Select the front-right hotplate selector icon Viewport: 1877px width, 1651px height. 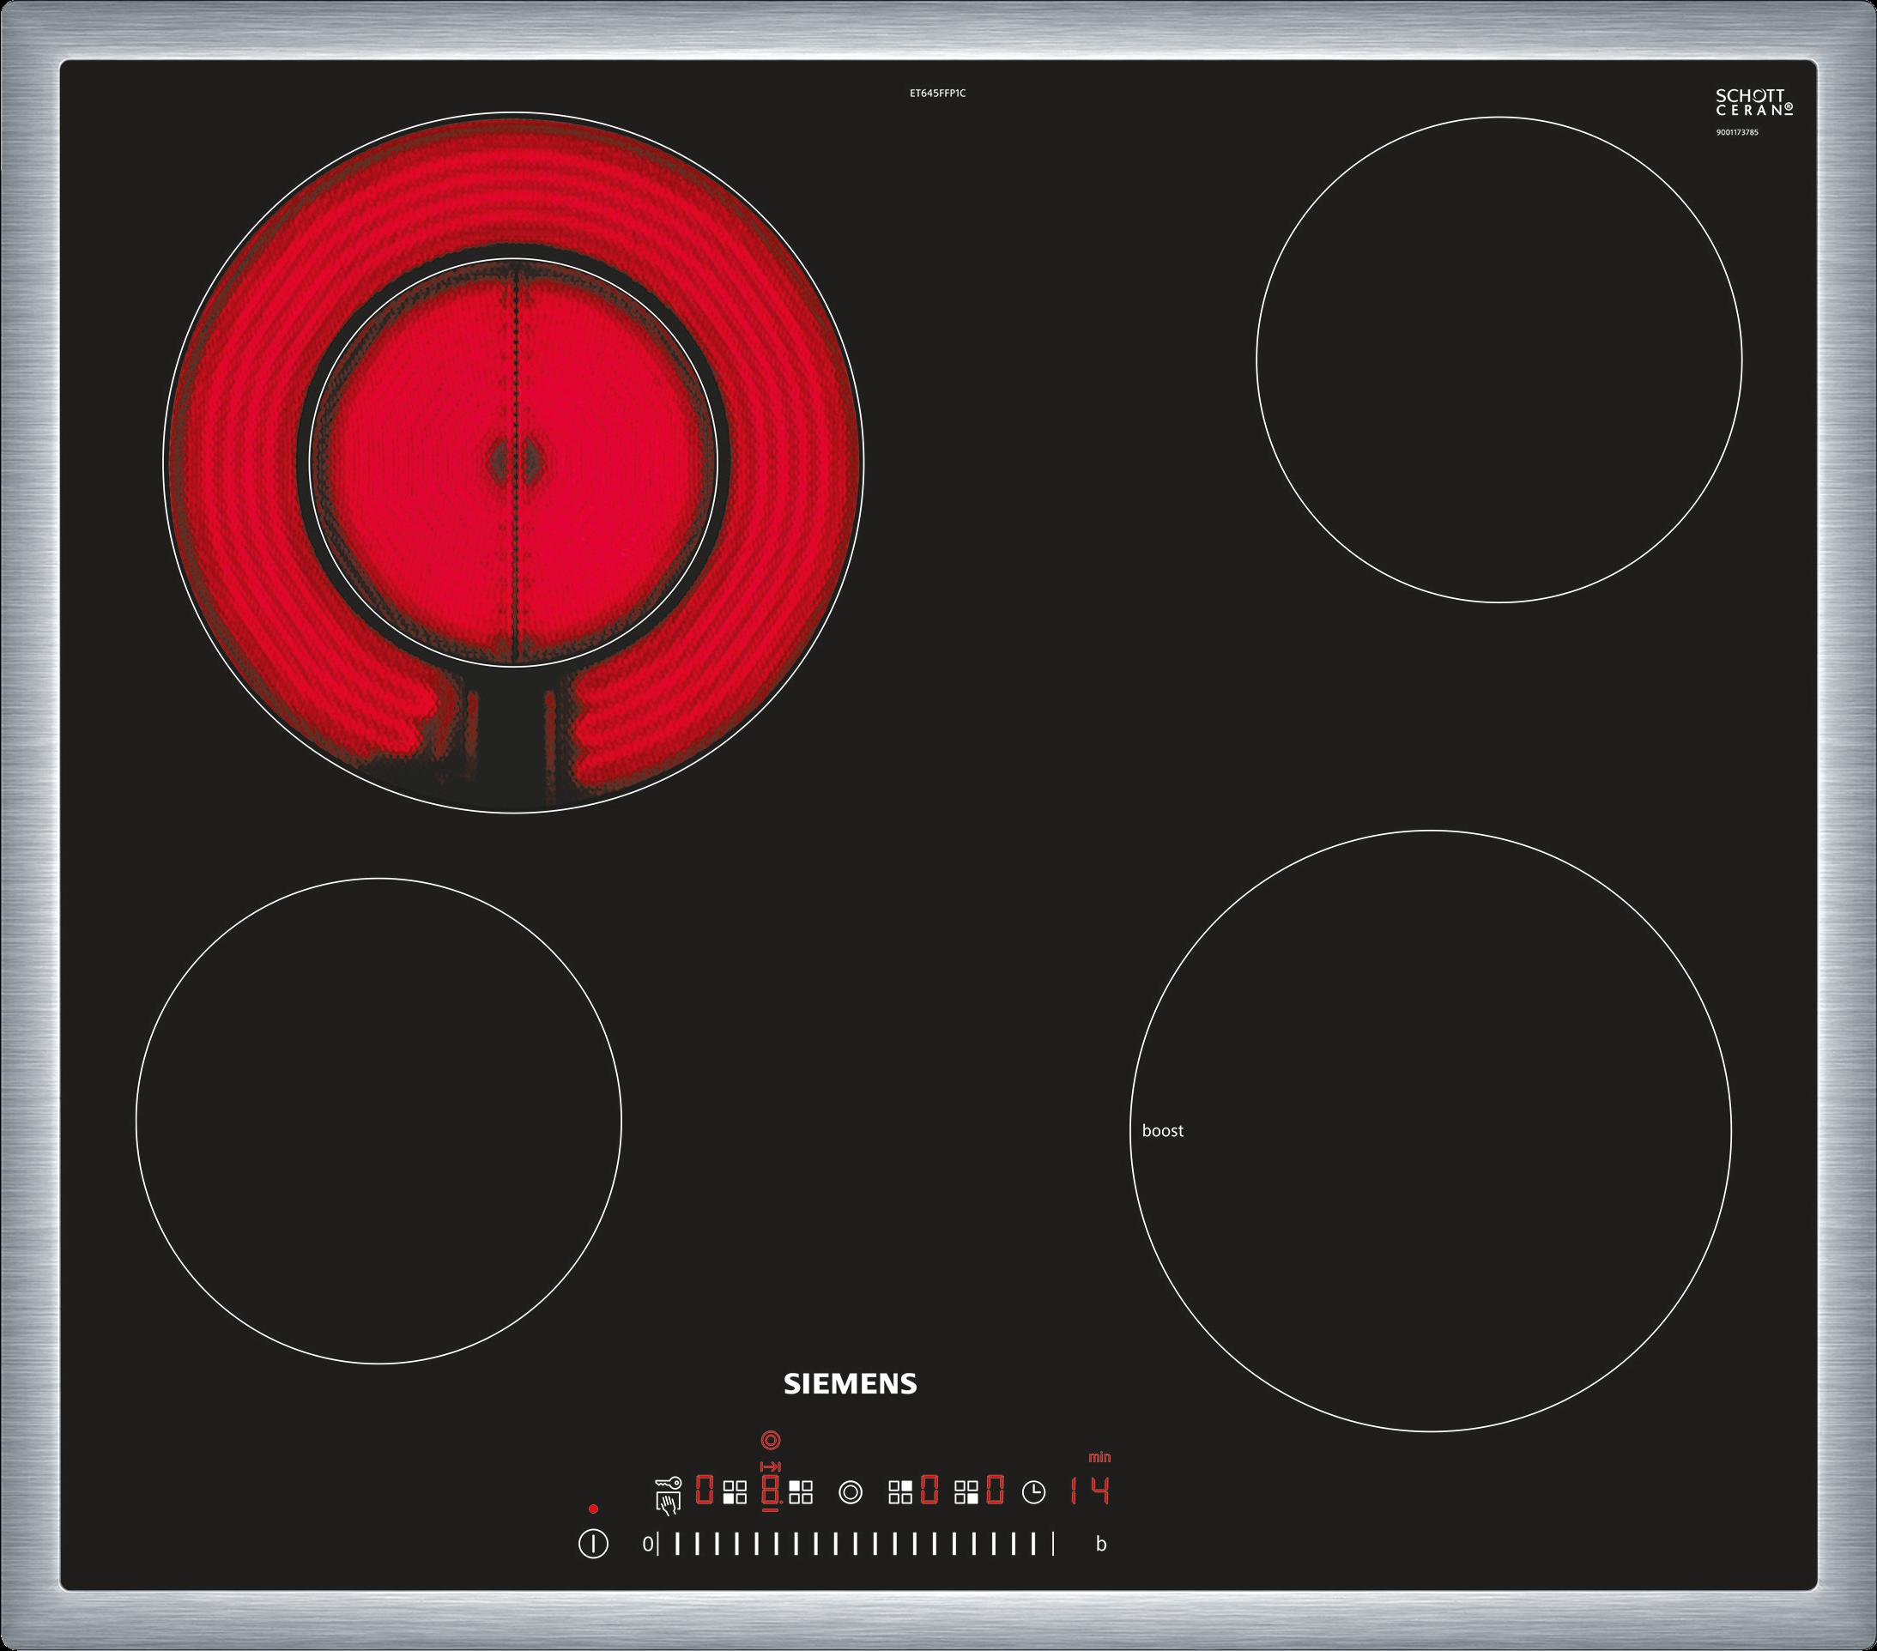tap(966, 1493)
